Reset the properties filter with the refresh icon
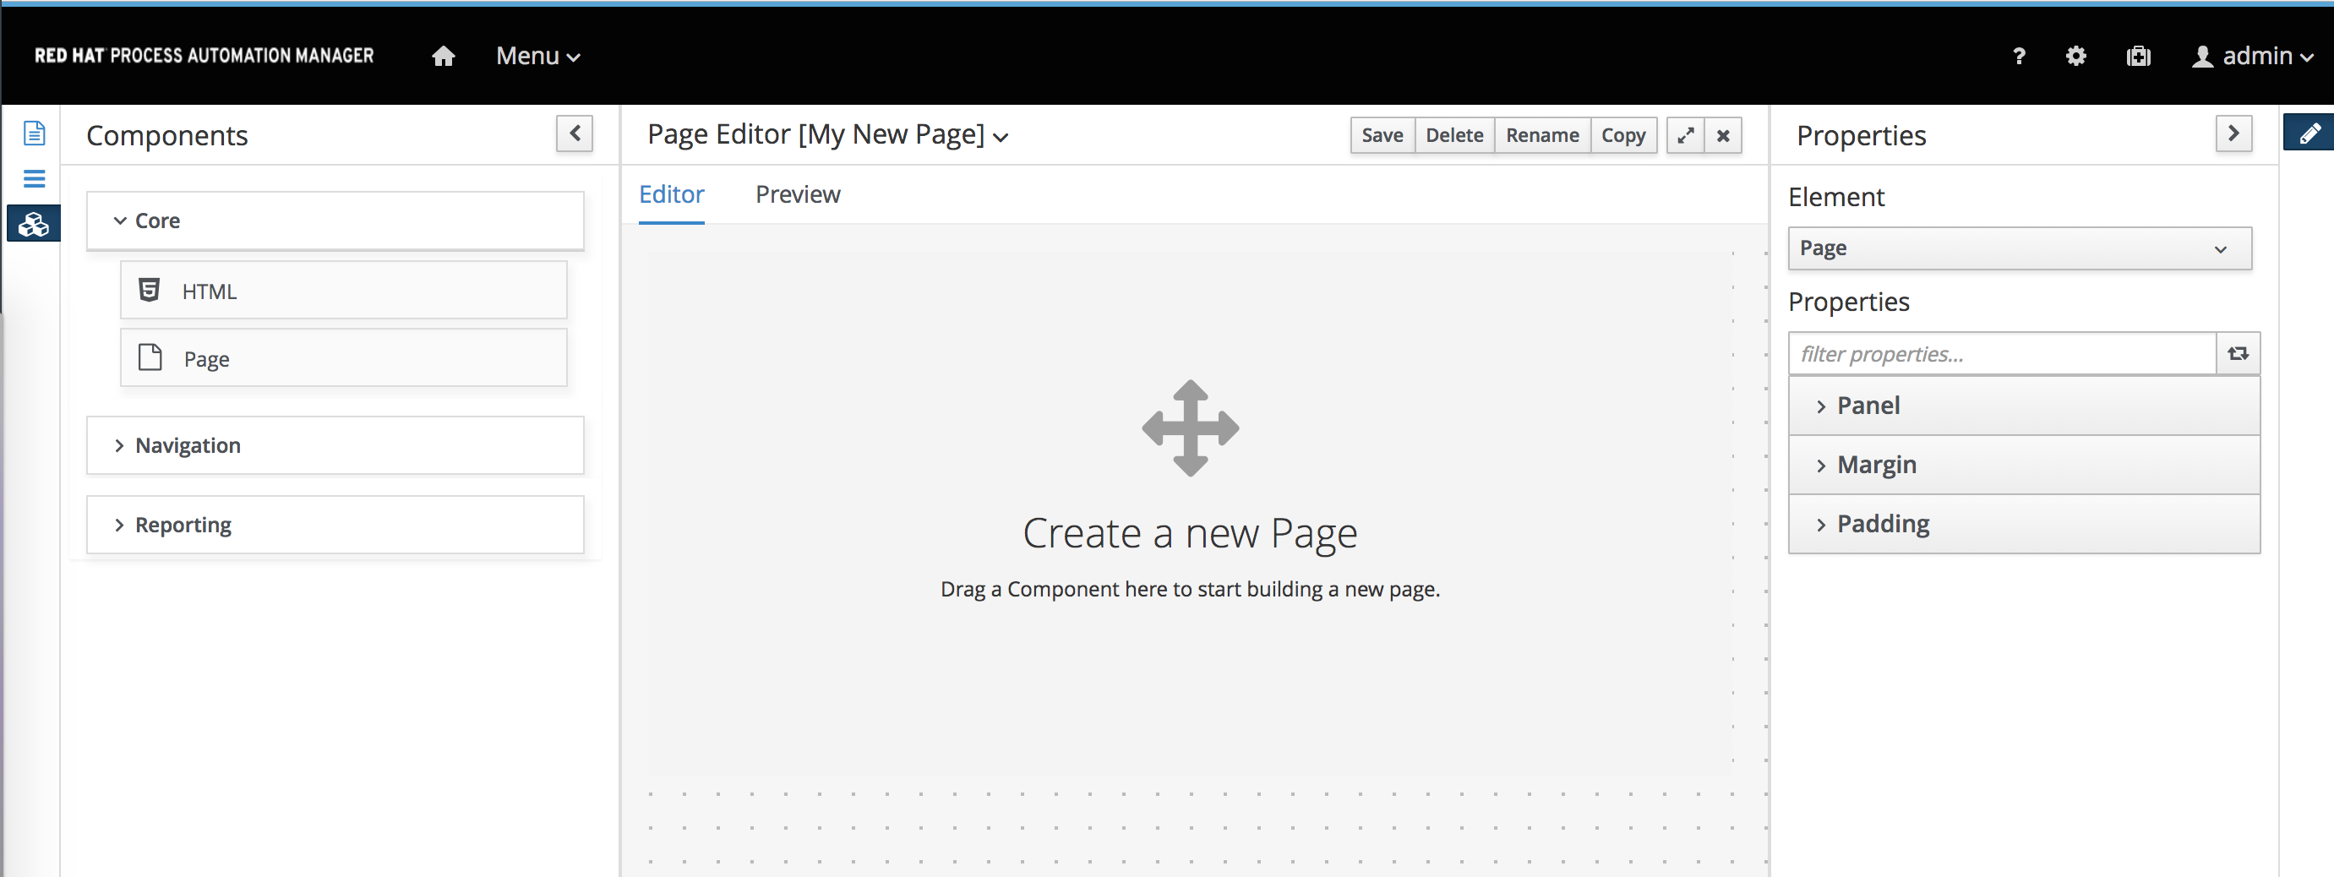Image resolution: width=2334 pixels, height=877 pixels. (x=2238, y=353)
